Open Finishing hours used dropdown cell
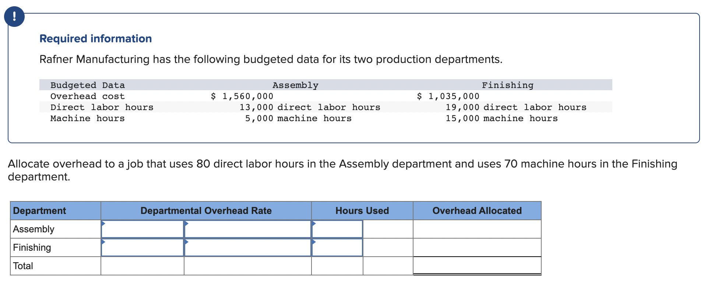The image size is (711, 285). 337,247
